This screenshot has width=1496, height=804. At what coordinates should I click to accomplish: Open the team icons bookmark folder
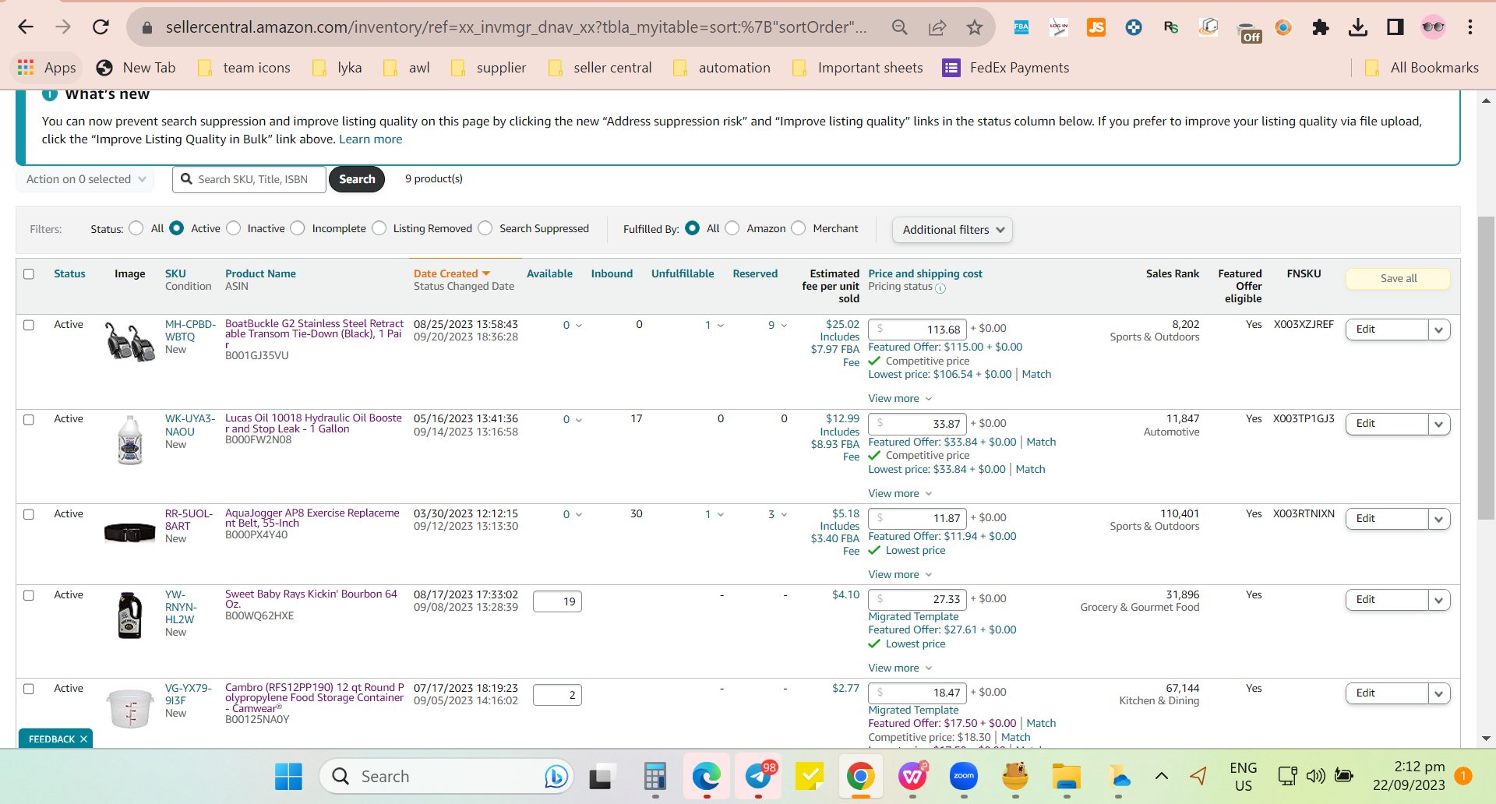244,68
